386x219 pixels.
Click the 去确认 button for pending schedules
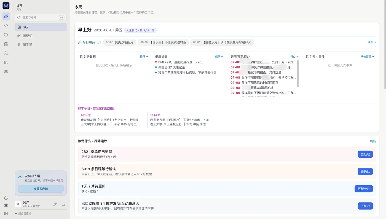pos(365,172)
